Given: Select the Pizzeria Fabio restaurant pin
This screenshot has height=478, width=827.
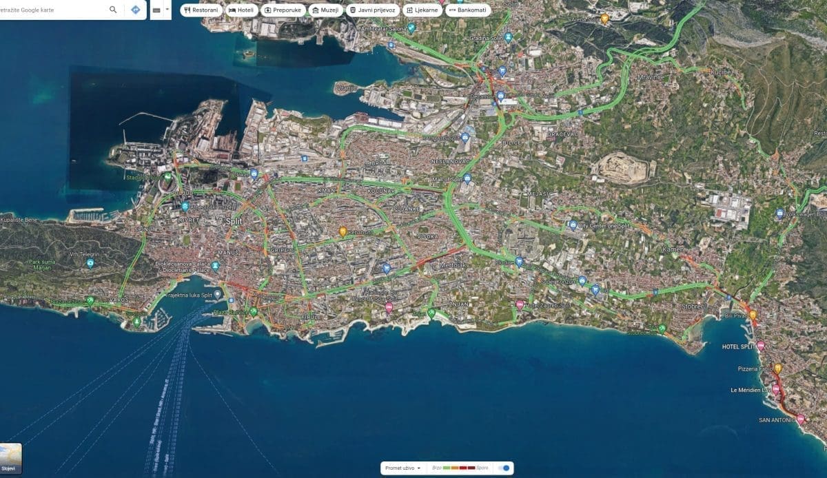Looking at the screenshot, I should point(777,368).
